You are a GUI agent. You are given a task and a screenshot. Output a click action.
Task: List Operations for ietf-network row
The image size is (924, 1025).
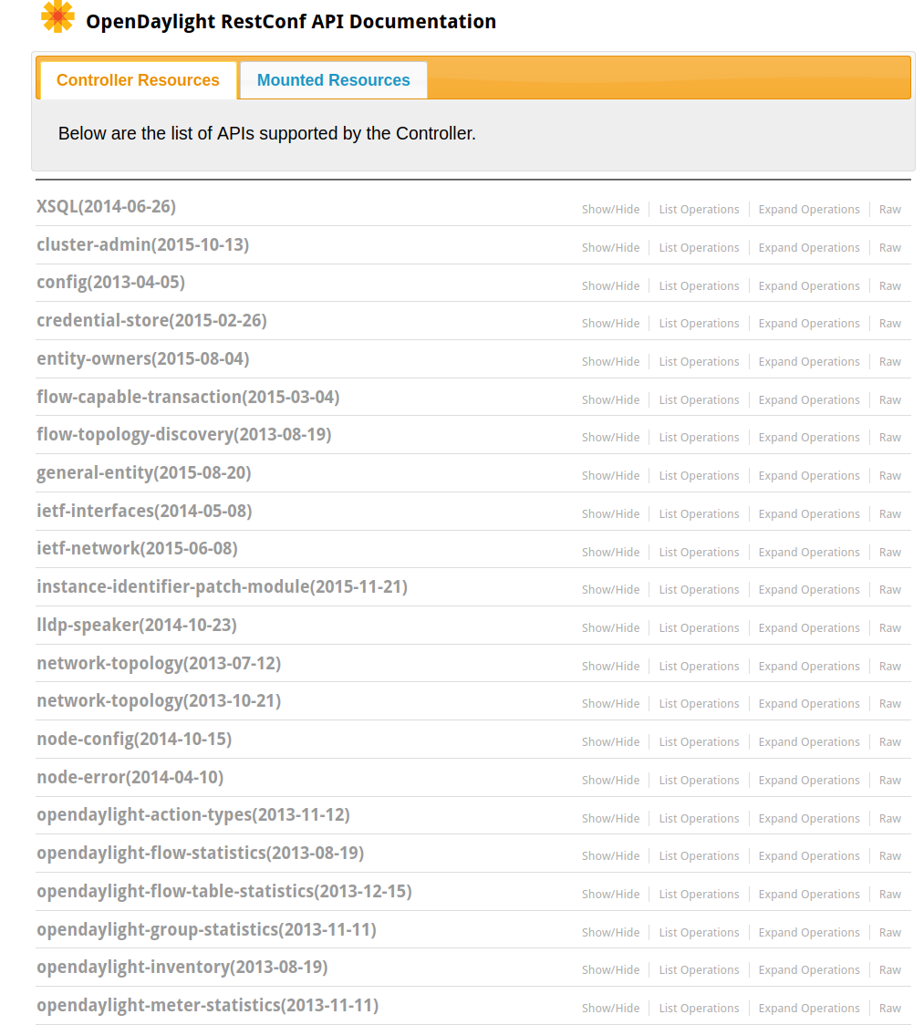699,553
